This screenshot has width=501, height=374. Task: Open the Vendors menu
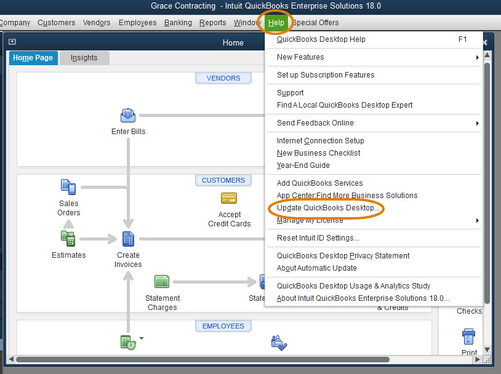coord(97,23)
